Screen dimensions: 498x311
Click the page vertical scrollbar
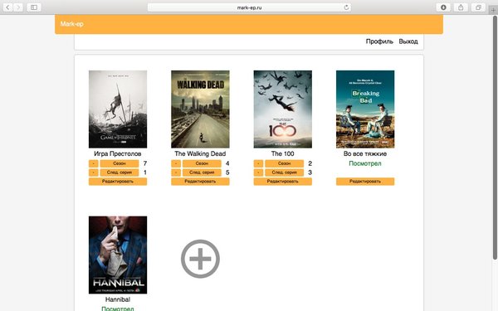[495, 138]
